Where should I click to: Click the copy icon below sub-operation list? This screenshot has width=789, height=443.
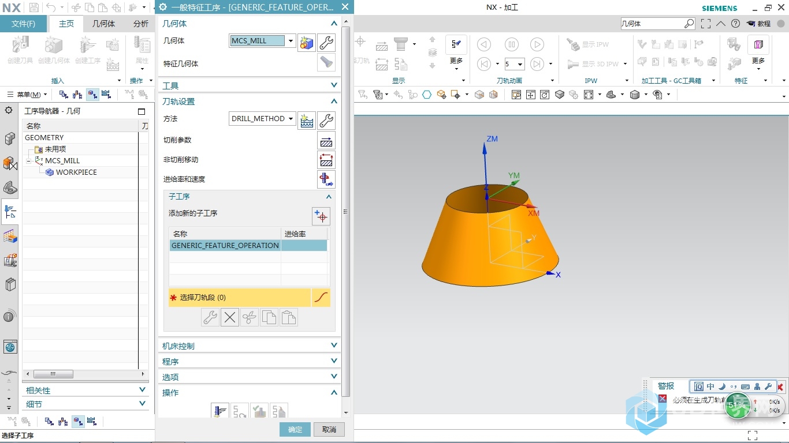point(269,317)
